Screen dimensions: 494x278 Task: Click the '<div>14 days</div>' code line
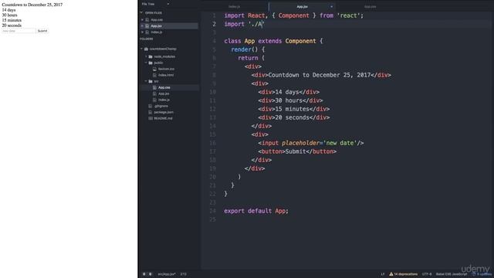289,92
